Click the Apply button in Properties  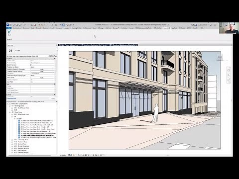pyautogui.click(x=53, y=98)
